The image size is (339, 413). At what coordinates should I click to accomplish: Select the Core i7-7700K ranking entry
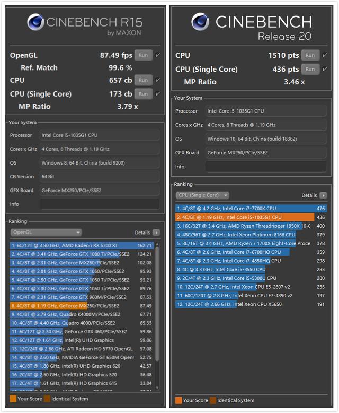tap(251, 209)
